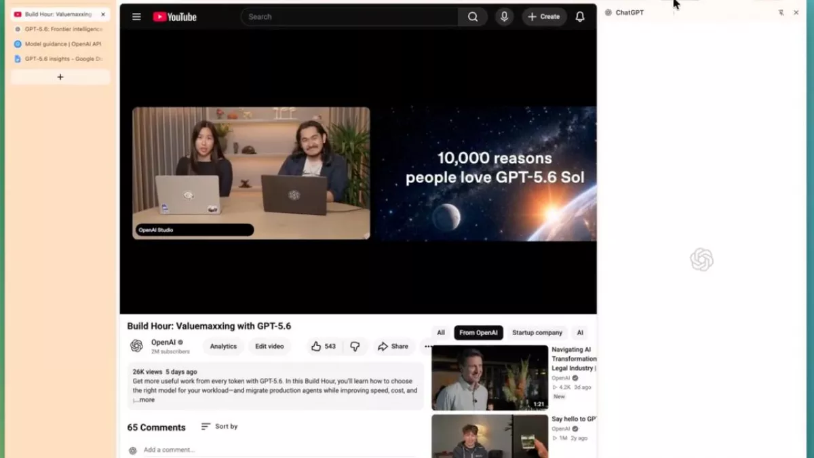This screenshot has height=458, width=814.
Task: Open OpenAI channel avatar
Action: coord(136,346)
